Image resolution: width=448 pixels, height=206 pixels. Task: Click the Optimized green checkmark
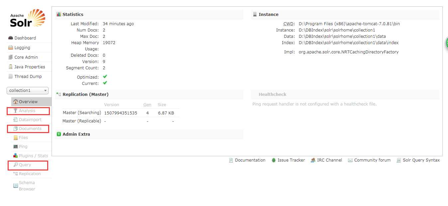point(105,77)
